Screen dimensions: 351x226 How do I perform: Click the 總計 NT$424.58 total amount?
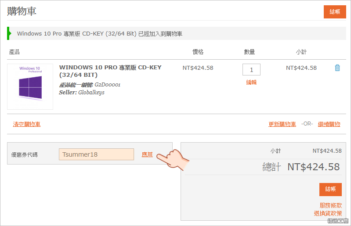(313, 167)
